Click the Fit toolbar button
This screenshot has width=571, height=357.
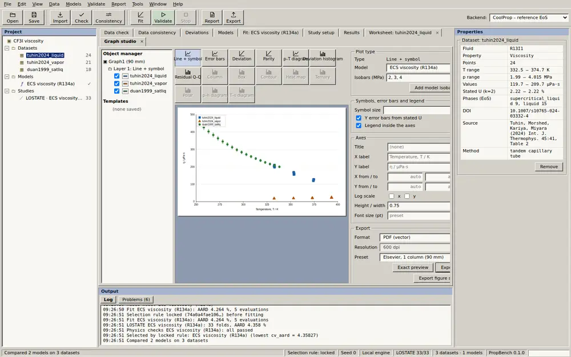point(140,18)
